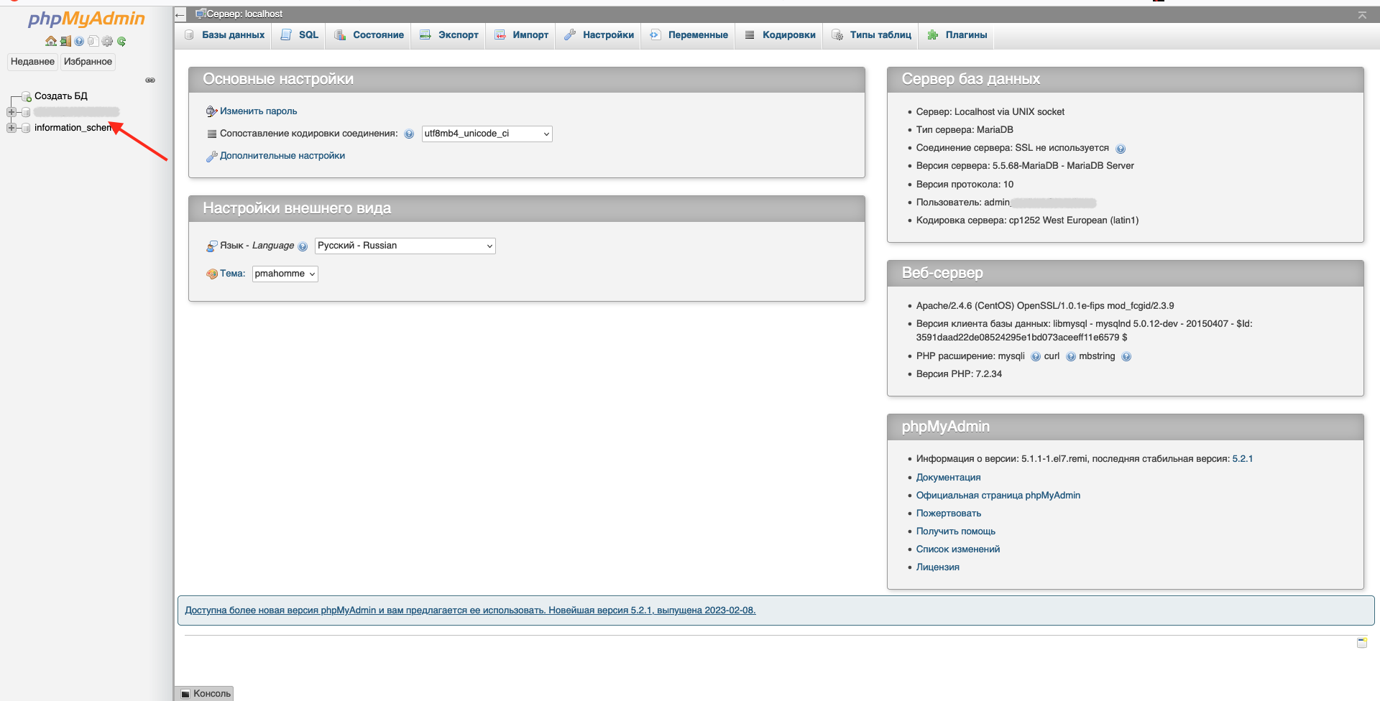
Task: Open the Дополнительные настройки link
Action: (282, 156)
